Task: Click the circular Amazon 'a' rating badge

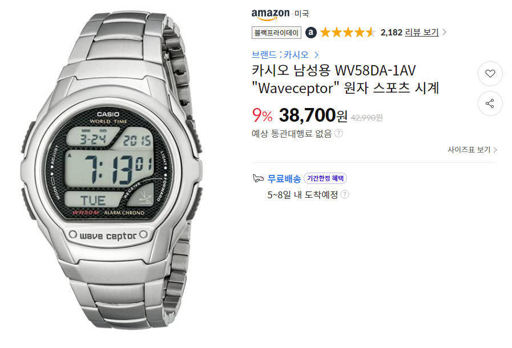Action: [311, 33]
